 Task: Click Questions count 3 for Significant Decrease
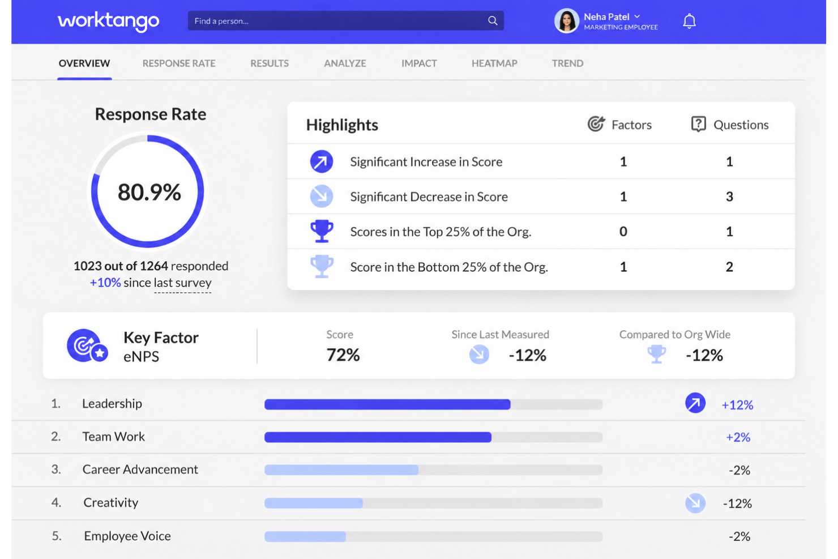[x=729, y=197]
